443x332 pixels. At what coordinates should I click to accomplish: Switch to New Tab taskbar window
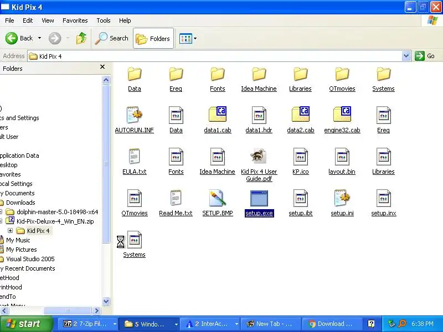tap(270, 324)
